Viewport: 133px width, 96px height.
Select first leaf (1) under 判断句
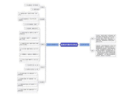click(32, 5)
